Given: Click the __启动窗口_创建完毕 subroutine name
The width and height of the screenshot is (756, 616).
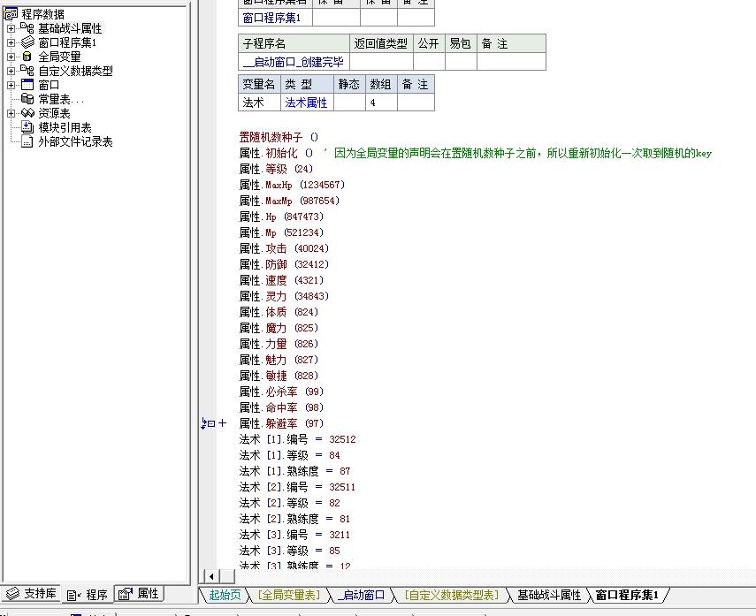Looking at the screenshot, I should coord(294,62).
